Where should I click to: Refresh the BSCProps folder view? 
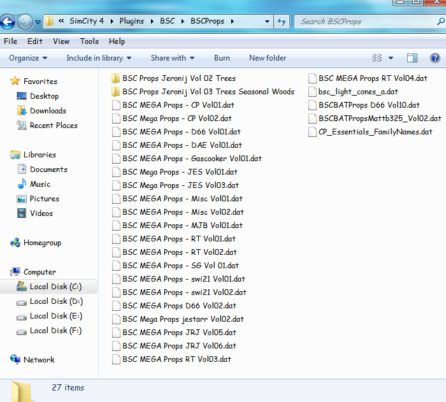point(282,21)
